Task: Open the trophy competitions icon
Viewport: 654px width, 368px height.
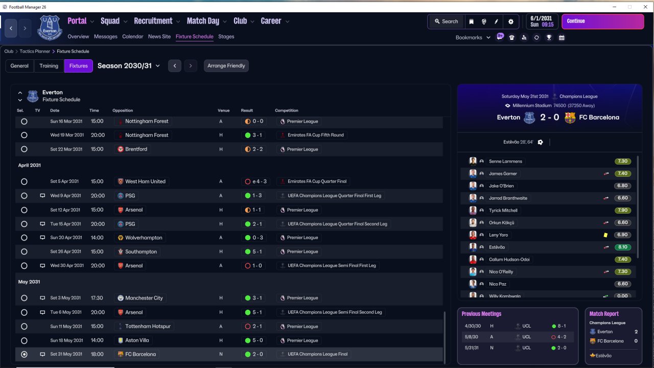Action: tap(549, 37)
